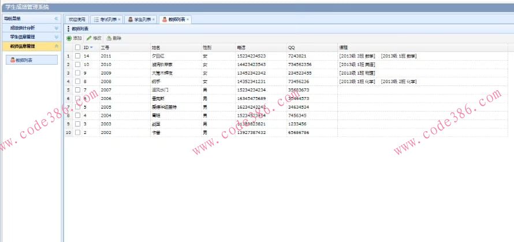Check the row with 工号 2005
This screenshot has height=242, width=514.
pyautogui.click(x=78, y=107)
